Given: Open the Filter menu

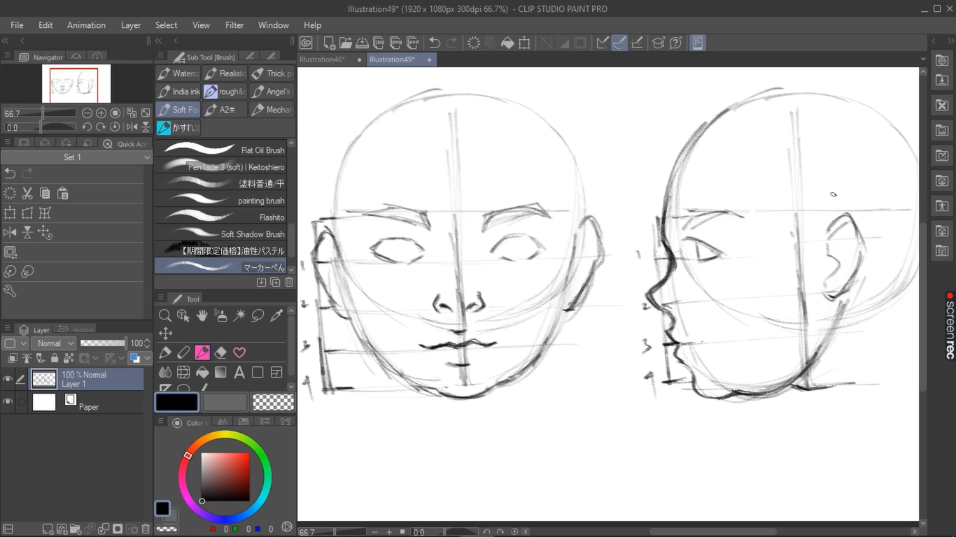Looking at the screenshot, I should pyautogui.click(x=234, y=25).
